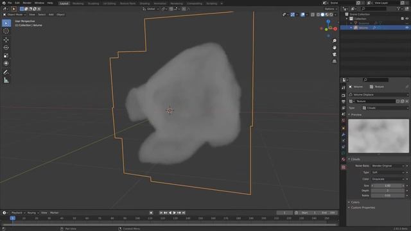Unlink the Texture datablock X icon

pyautogui.click(x=407, y=101)
